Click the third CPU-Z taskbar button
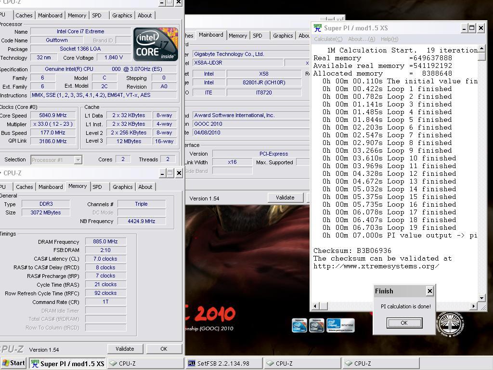 [x=381, y=363]
